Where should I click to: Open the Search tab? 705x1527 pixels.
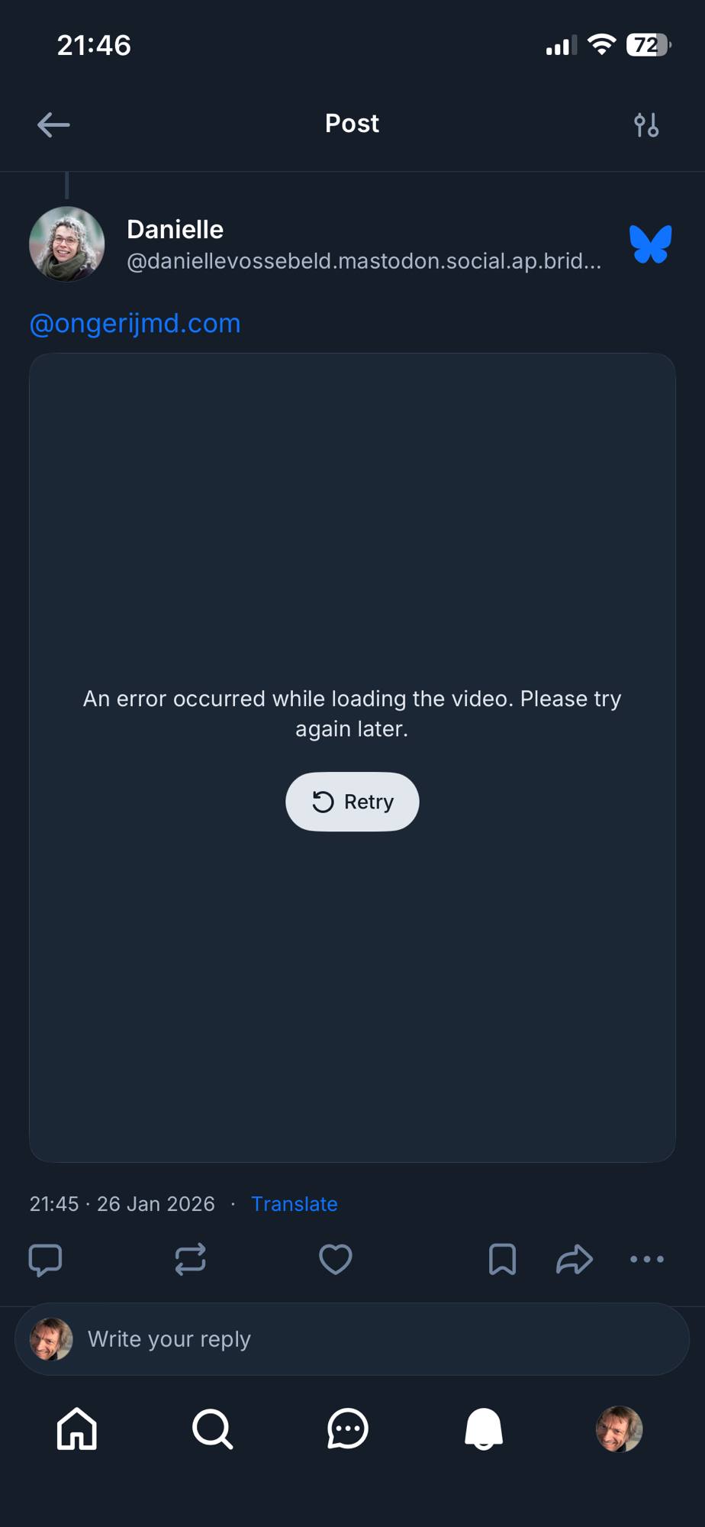click(212, 1429)
